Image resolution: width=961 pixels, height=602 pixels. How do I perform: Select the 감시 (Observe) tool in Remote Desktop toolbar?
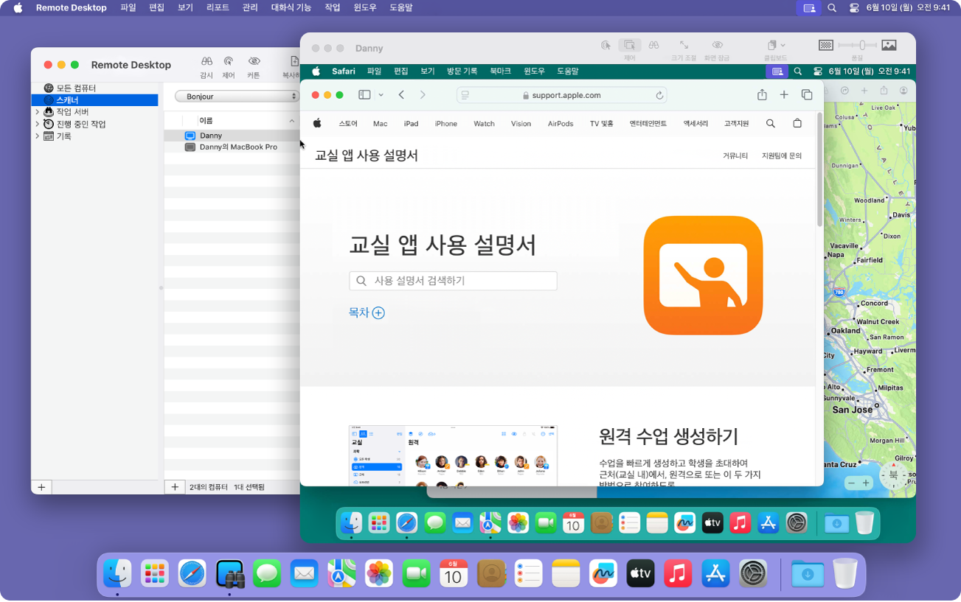pyautogui.click(x=207, y=62)
